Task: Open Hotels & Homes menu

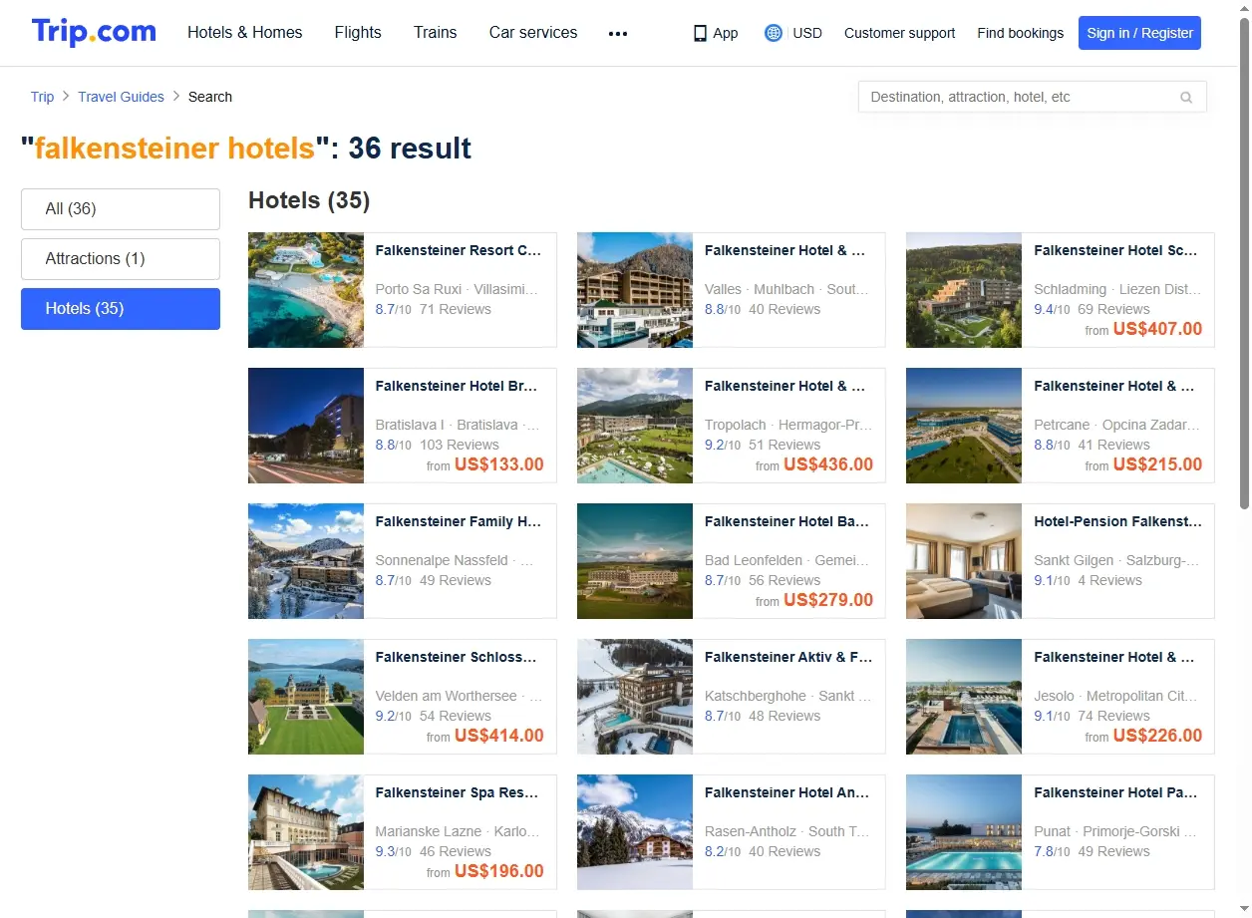Action: click(245, 33)
